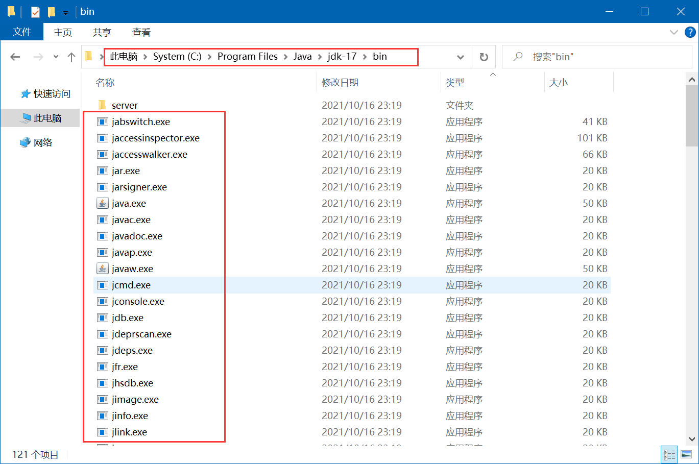Click the scrollbar down arrow
The width and height of the screenshot is (699, 464).
(x=692, y=439)
